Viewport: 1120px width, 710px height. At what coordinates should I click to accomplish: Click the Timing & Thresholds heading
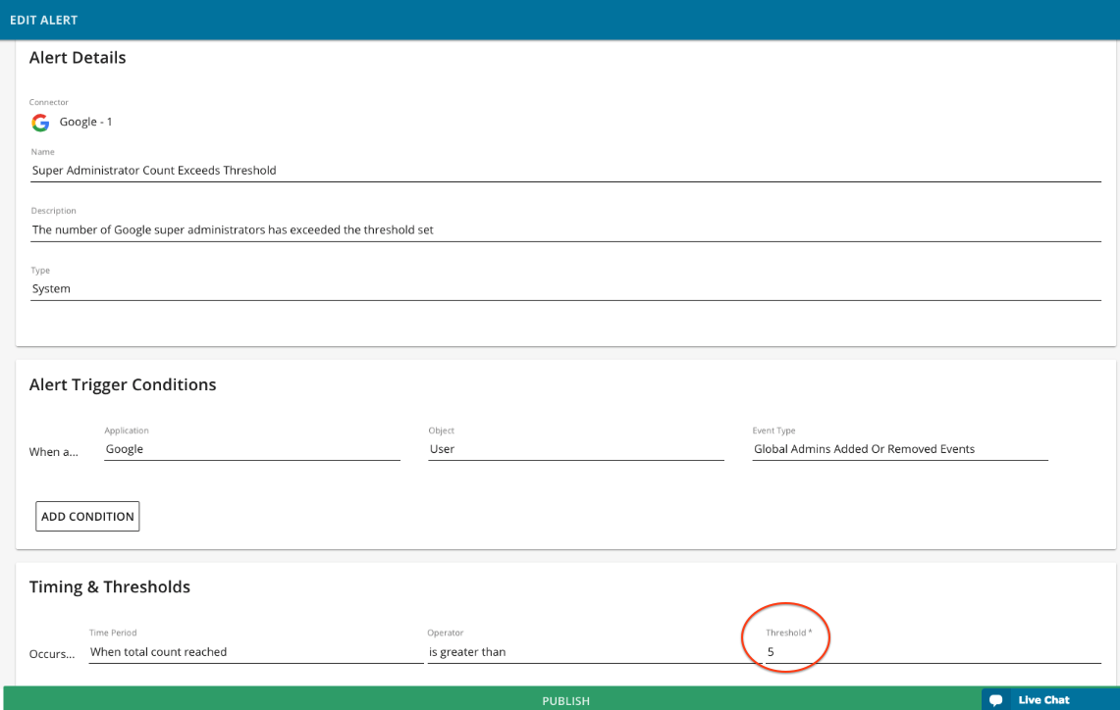click(109, 586)
